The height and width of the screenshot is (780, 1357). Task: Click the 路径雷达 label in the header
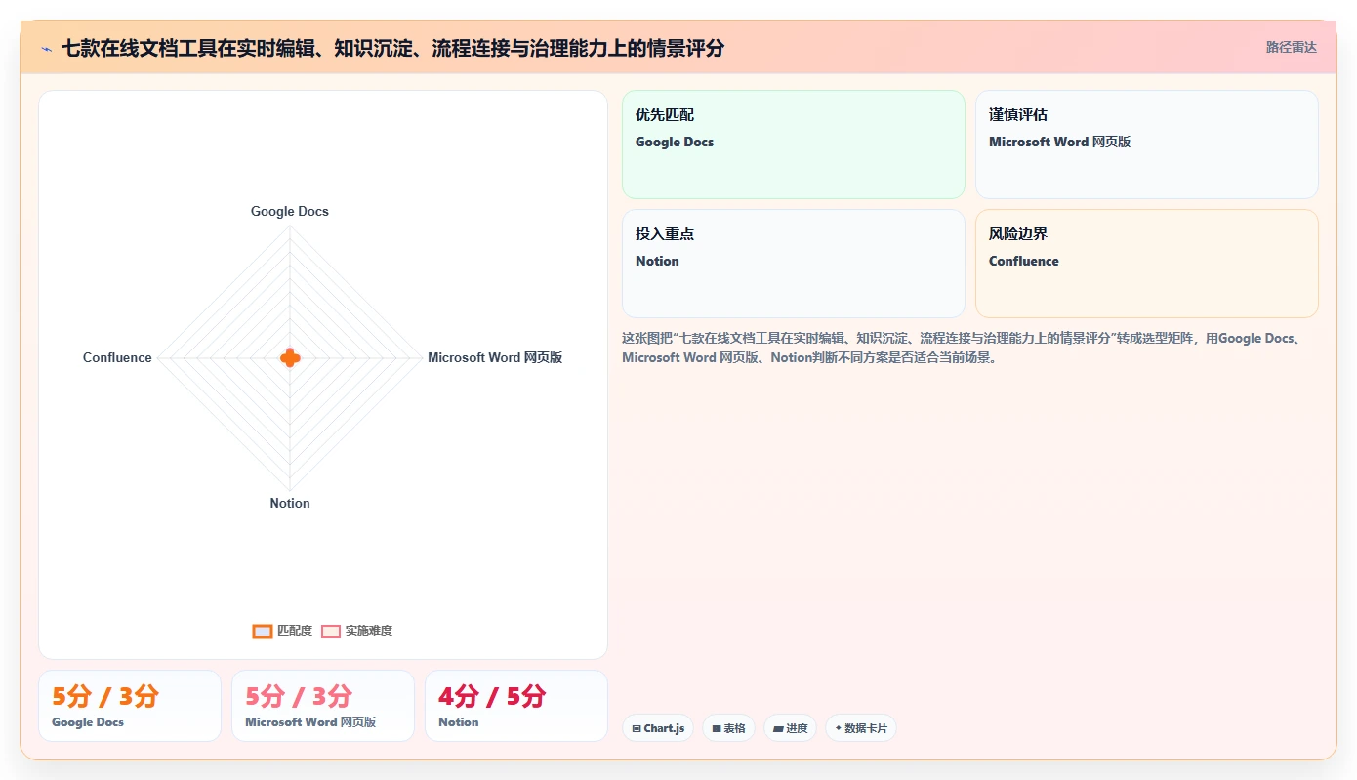point(1291,47)
